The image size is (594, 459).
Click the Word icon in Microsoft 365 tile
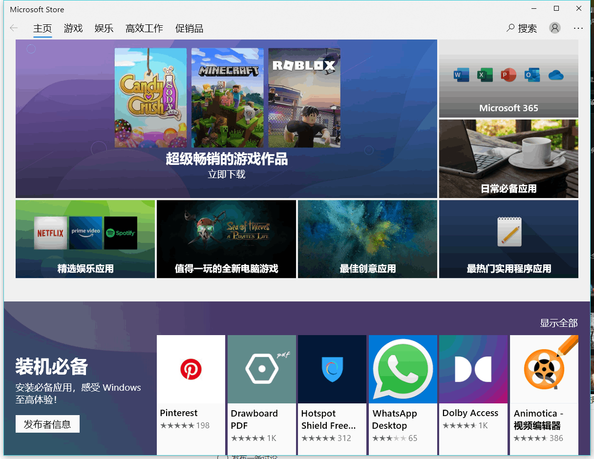point(461,75)
